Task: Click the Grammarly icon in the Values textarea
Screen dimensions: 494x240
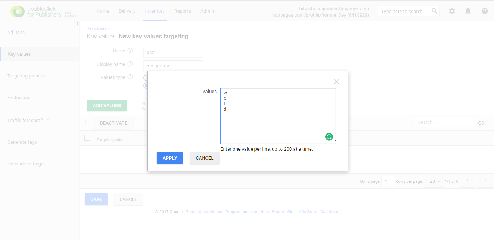Action: pyautogui.click(x=329, y=137)
